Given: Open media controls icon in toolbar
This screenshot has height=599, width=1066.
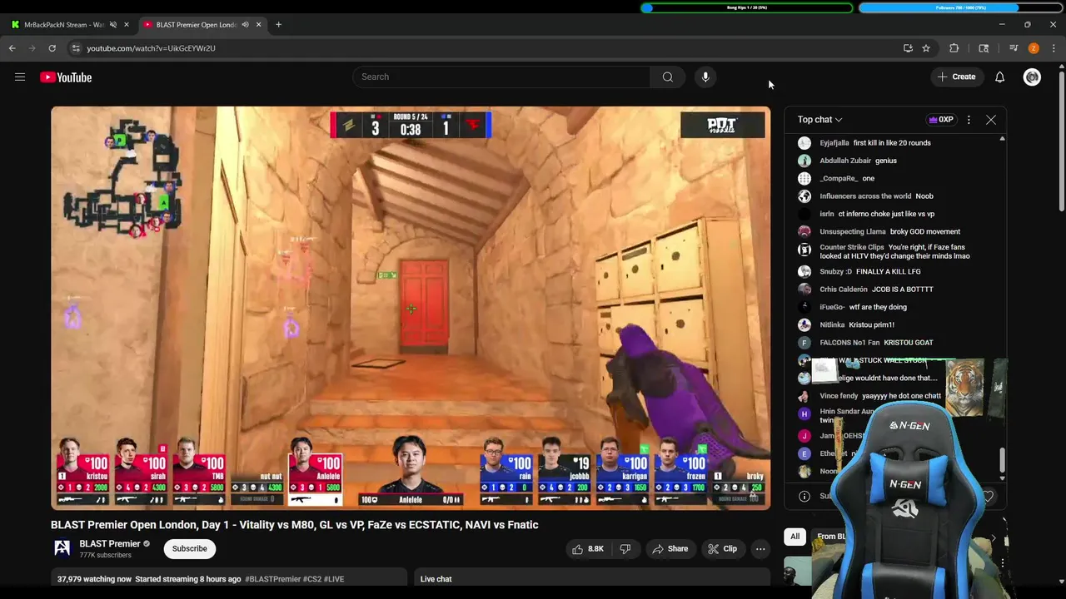Looking at the screenshot, I should 1014,48.
